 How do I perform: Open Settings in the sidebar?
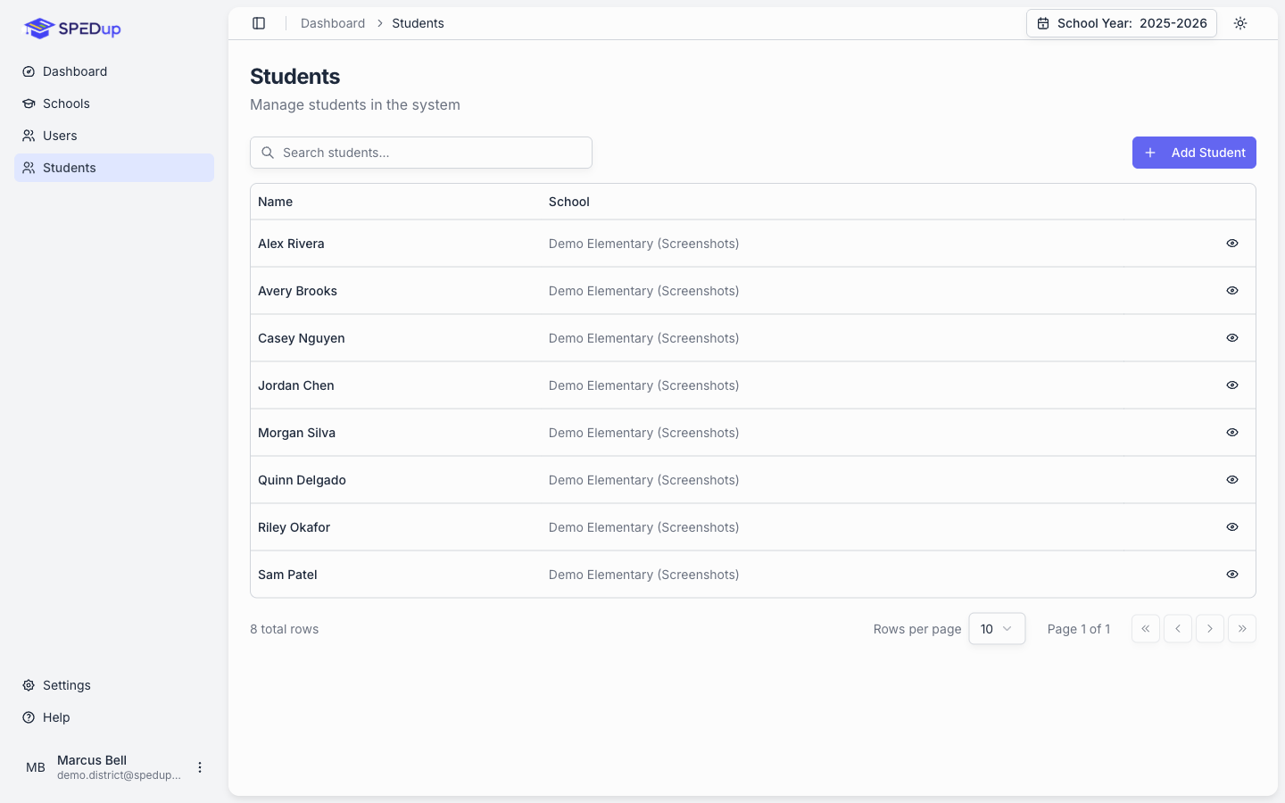tap(114, 685)
